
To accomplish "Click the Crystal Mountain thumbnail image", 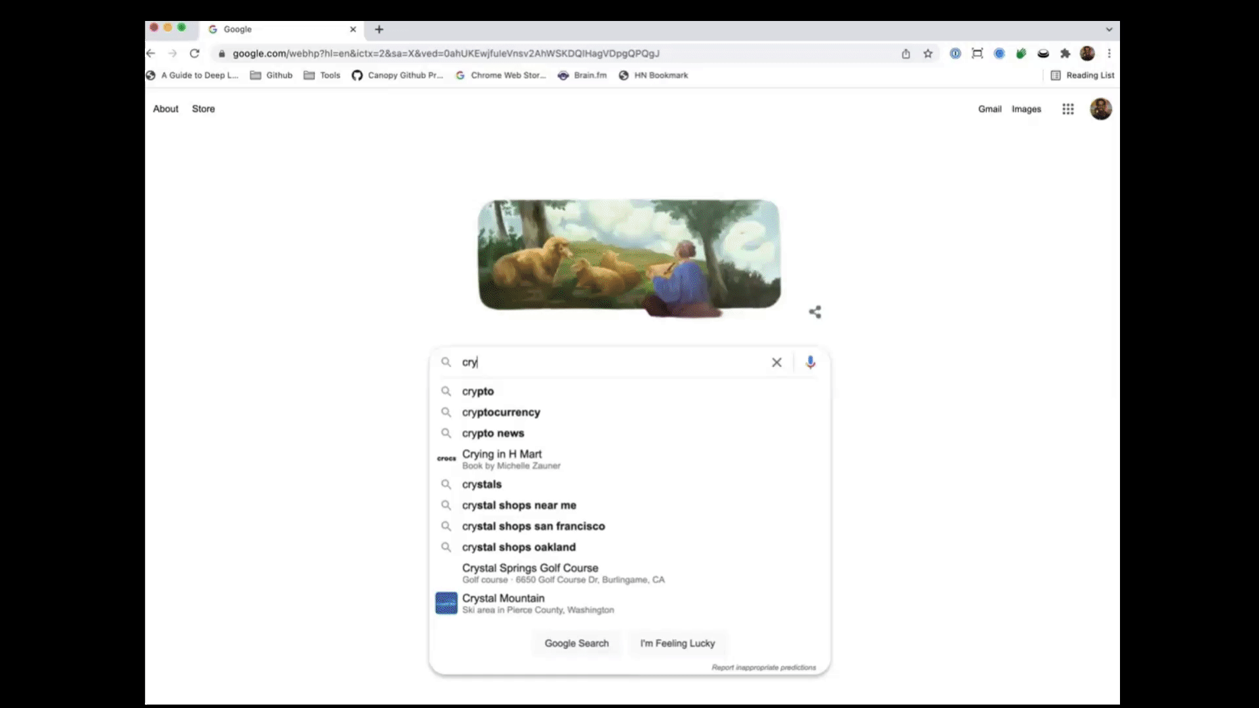I will pos(447,603).
